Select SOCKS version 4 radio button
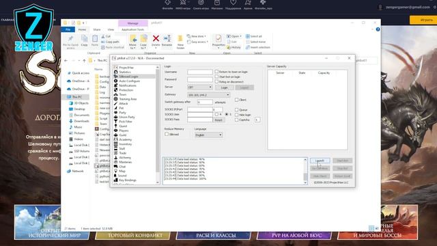The image size is (437, 246). coord(216,114)
